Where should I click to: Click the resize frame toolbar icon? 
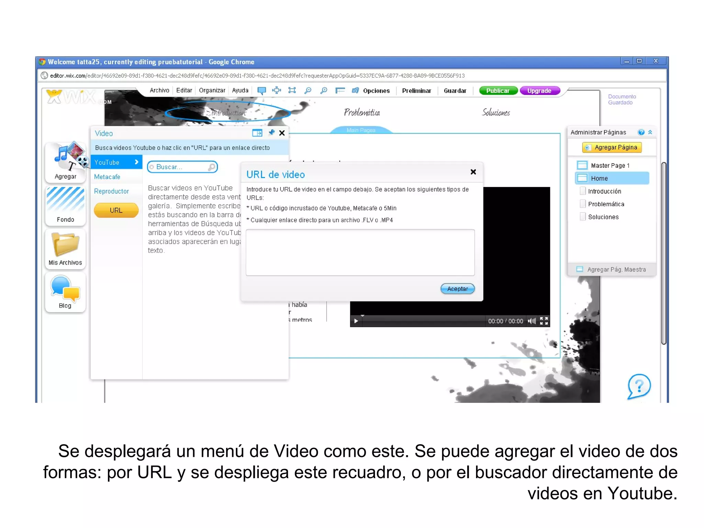(292, 90)
